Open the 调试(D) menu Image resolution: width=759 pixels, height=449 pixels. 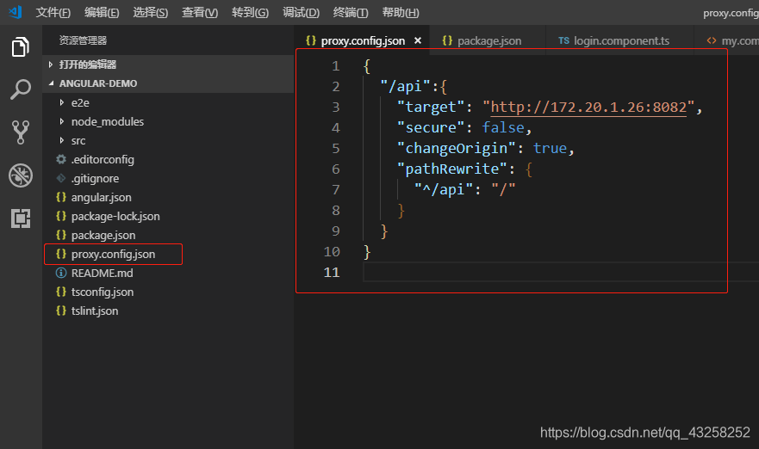pyautogui.click(x=301, y=13)
